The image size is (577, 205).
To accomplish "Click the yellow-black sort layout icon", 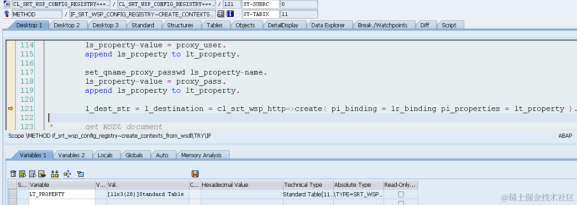I will click(55, 174).
